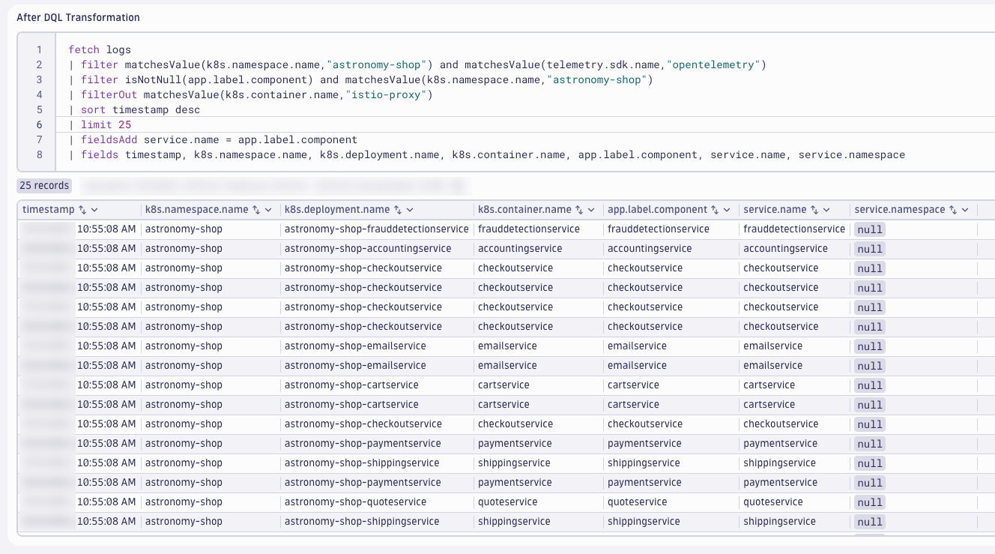Click null badge in frauddetectionservice row
Image resolution: width=995 pixels, height=554 pixels.
[x=870, y=229]
